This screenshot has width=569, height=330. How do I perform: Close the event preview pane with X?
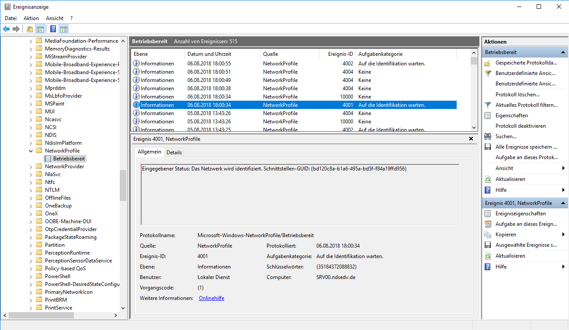coord(471,139)
